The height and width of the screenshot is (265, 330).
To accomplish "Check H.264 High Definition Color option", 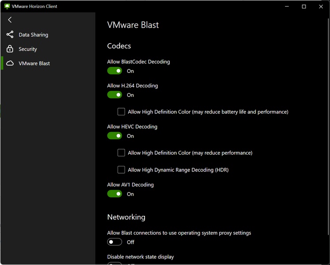I will (x=121, y=112).
